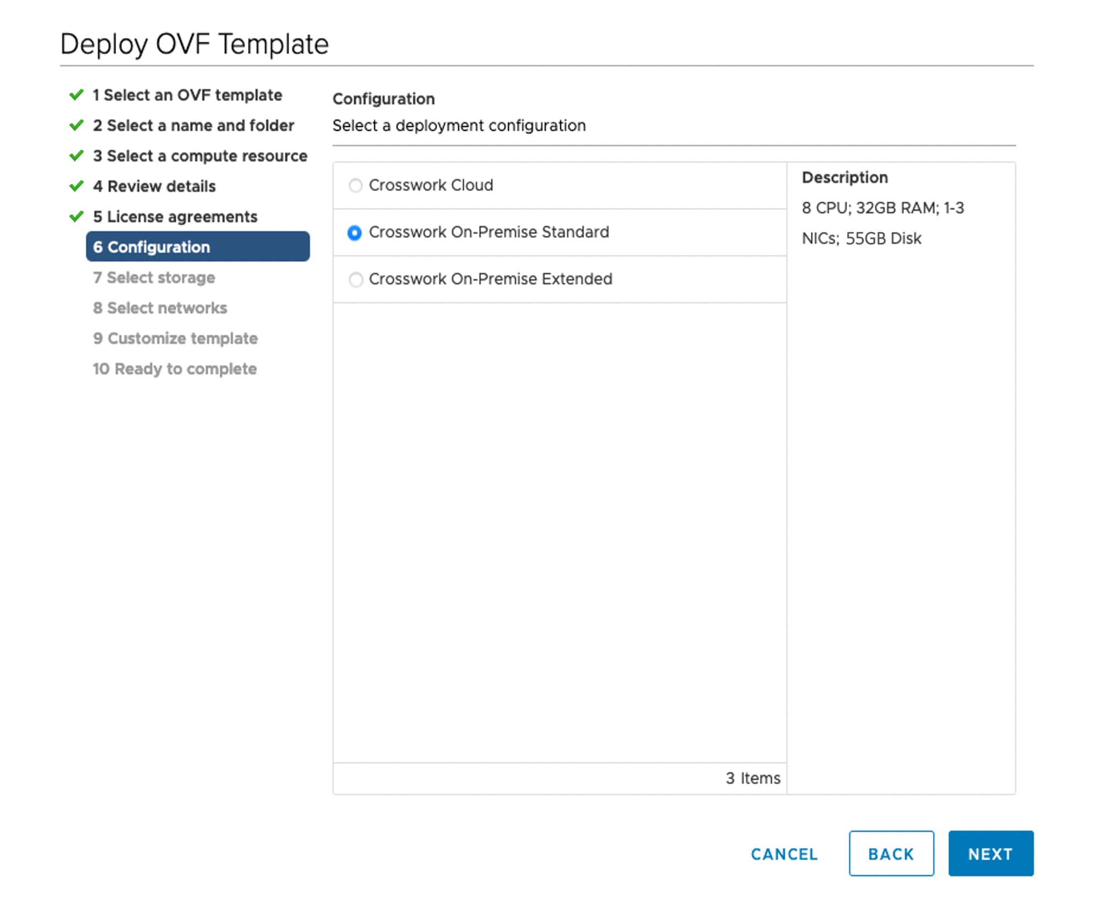Click the "3 Items" count label
This screenshot has height=899, width=1118.
[x=754, y=778]
